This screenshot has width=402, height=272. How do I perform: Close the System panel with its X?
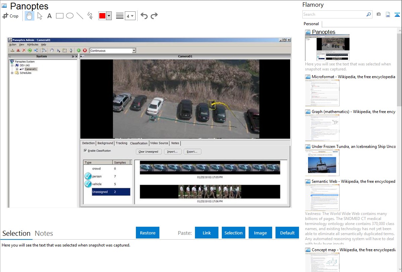point(76,56)
